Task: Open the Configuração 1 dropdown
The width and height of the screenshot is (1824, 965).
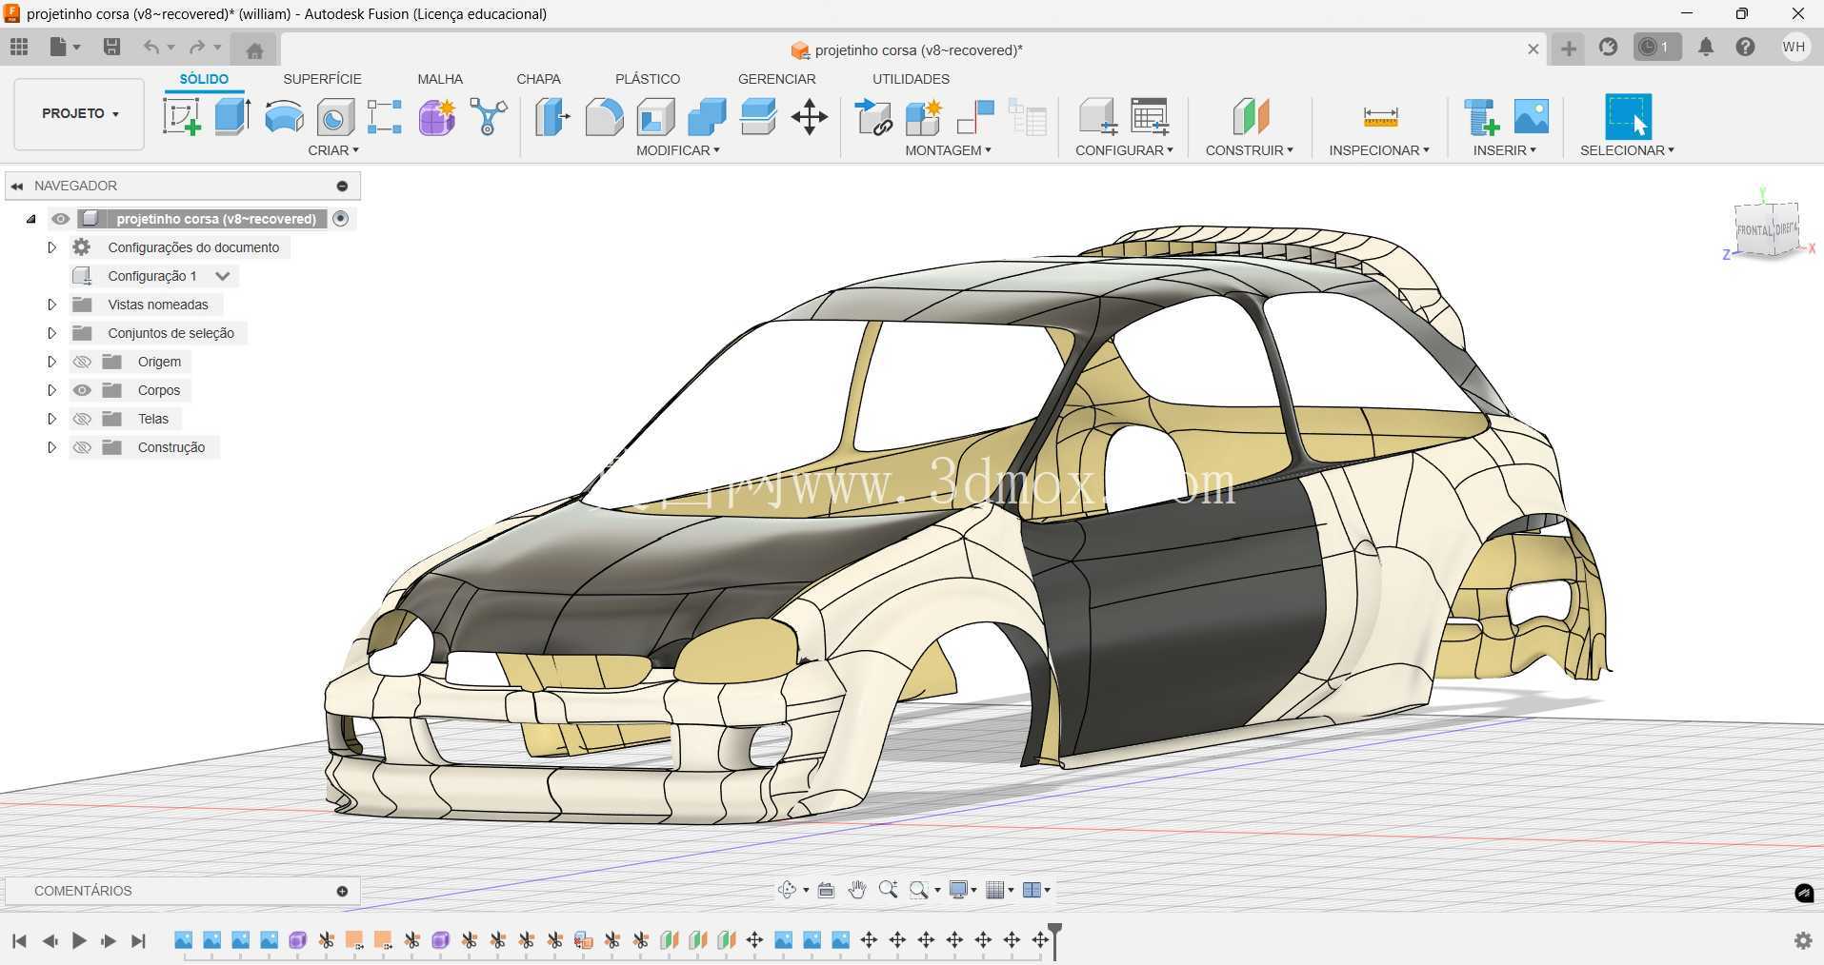Action: tap(223, 276)
